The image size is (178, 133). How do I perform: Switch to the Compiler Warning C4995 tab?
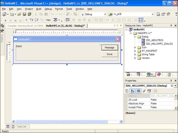(x=25, y=26)
